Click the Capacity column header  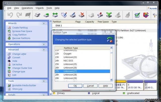[x=91, y=22]
